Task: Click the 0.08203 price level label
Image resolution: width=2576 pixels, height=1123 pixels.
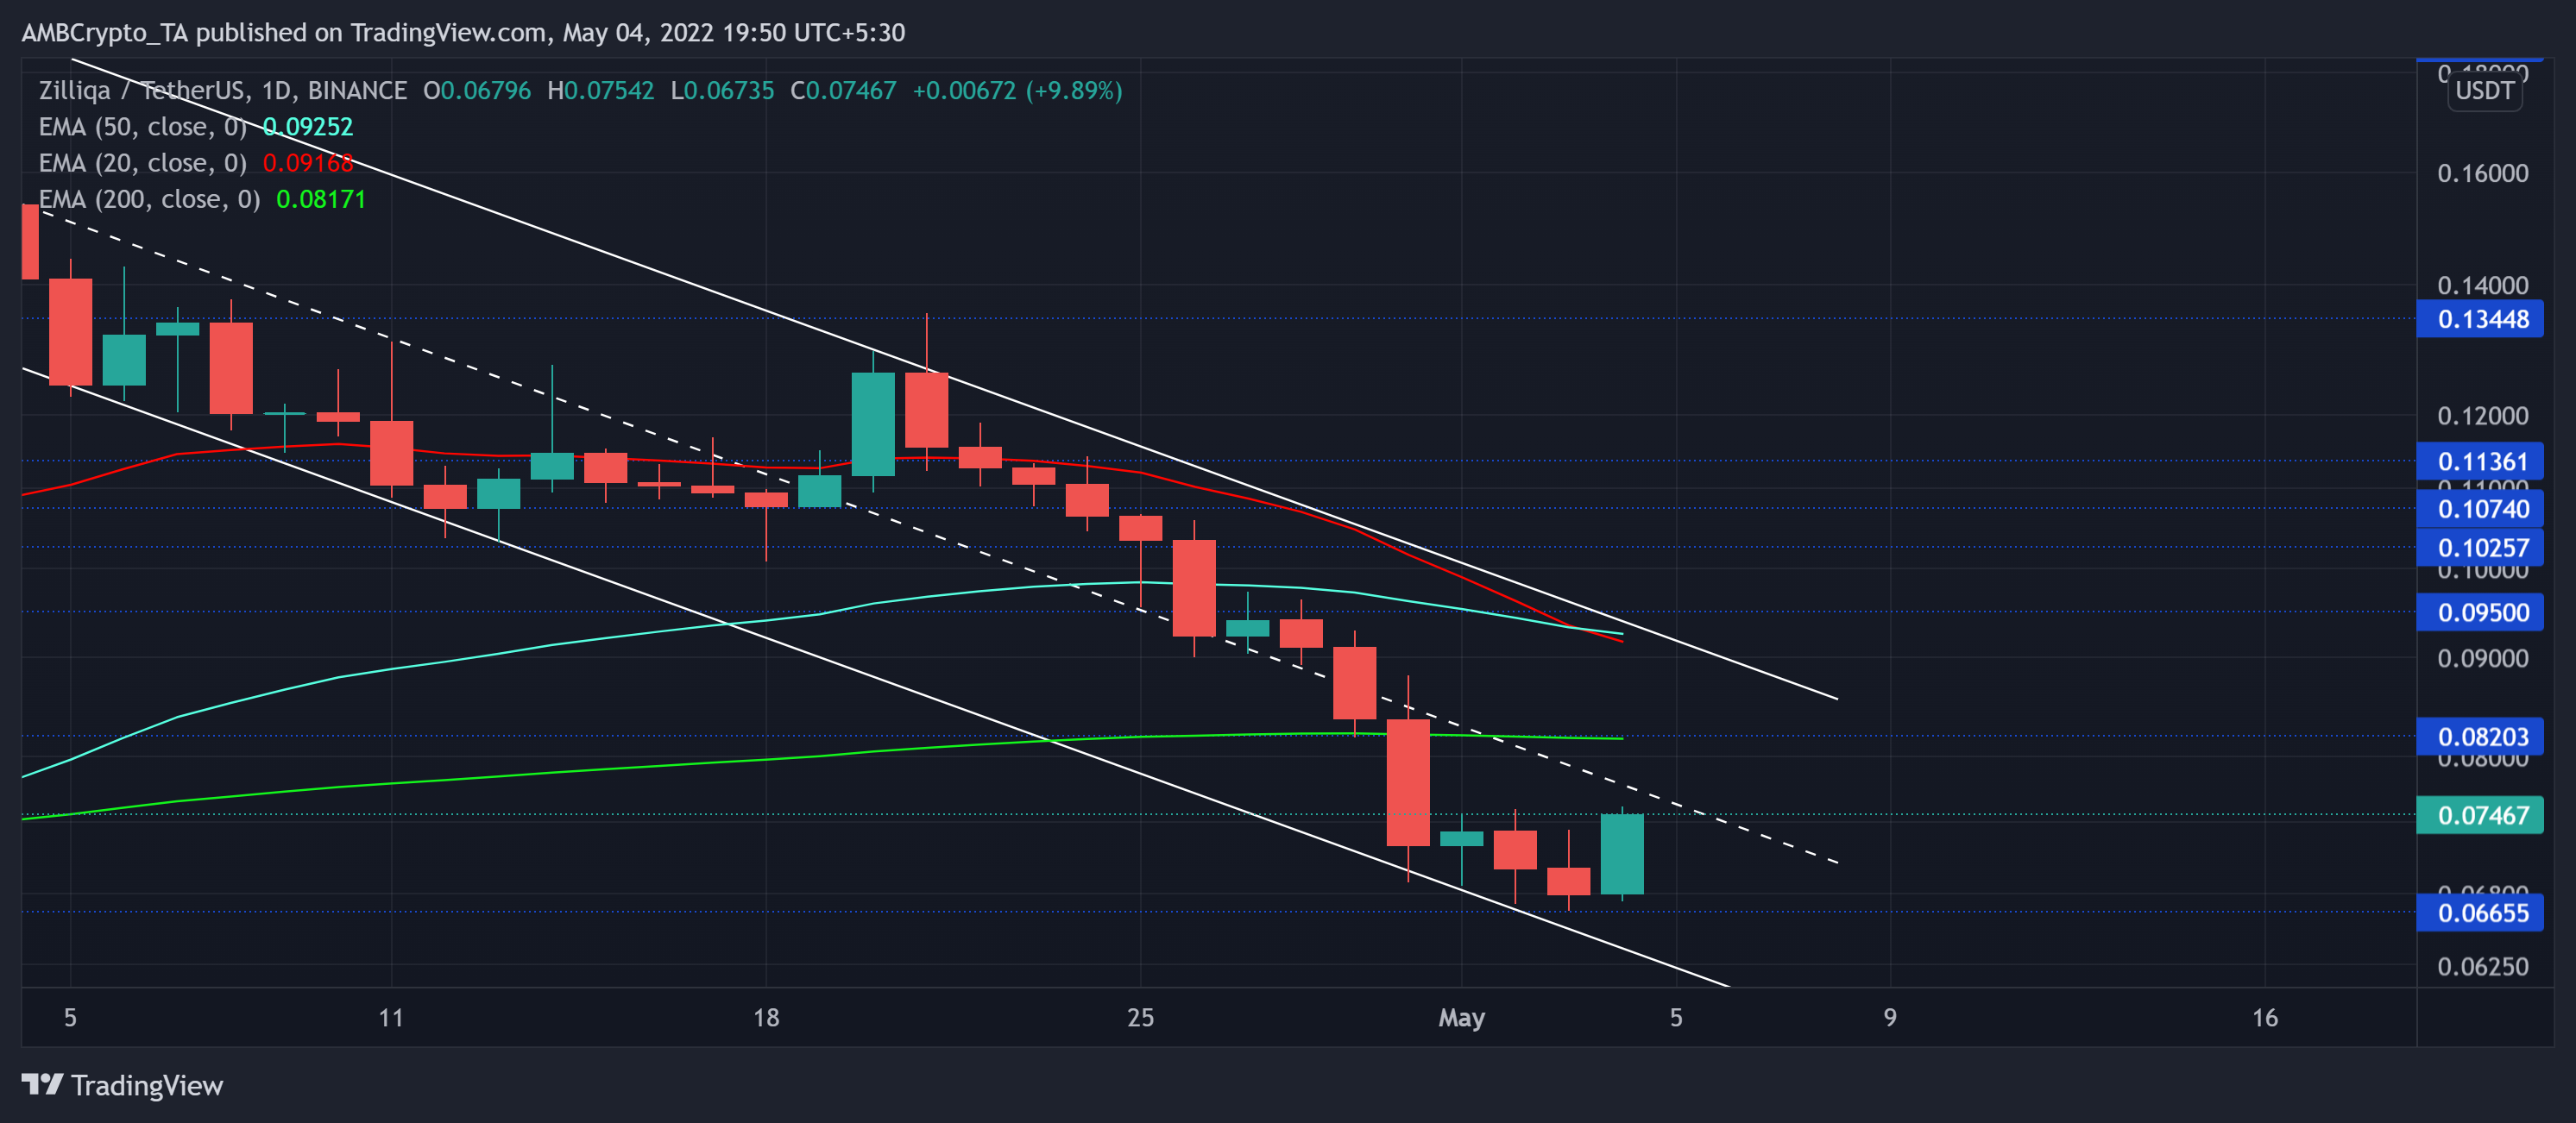Action: (2479, 737)
